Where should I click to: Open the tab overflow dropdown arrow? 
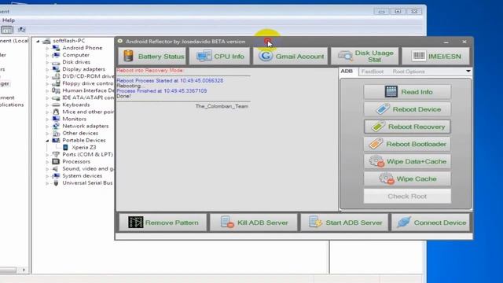tap(468, 72)
